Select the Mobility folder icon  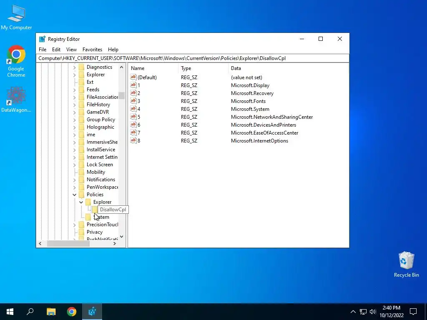(81, 172)
